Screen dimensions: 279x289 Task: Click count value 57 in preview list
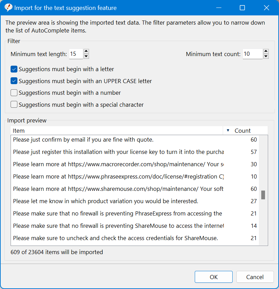pos(254,152)
